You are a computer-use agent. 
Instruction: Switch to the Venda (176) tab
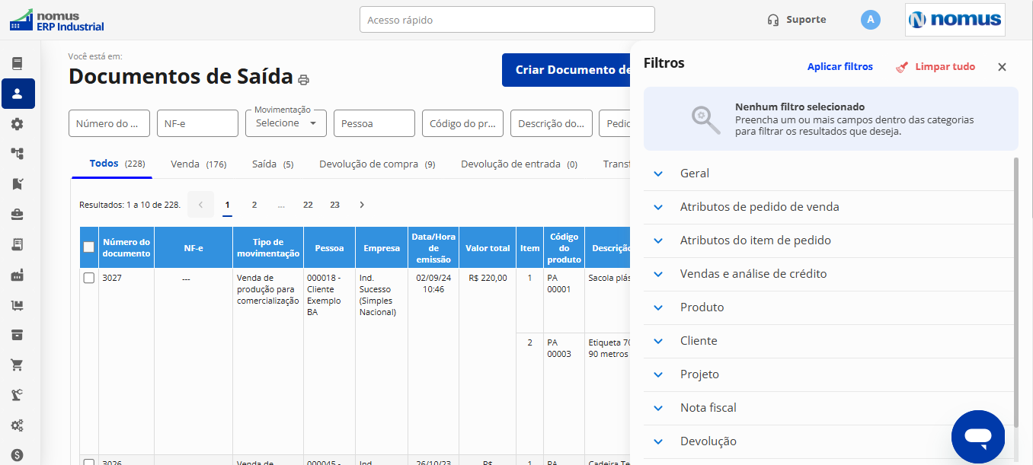coord(198,164)
